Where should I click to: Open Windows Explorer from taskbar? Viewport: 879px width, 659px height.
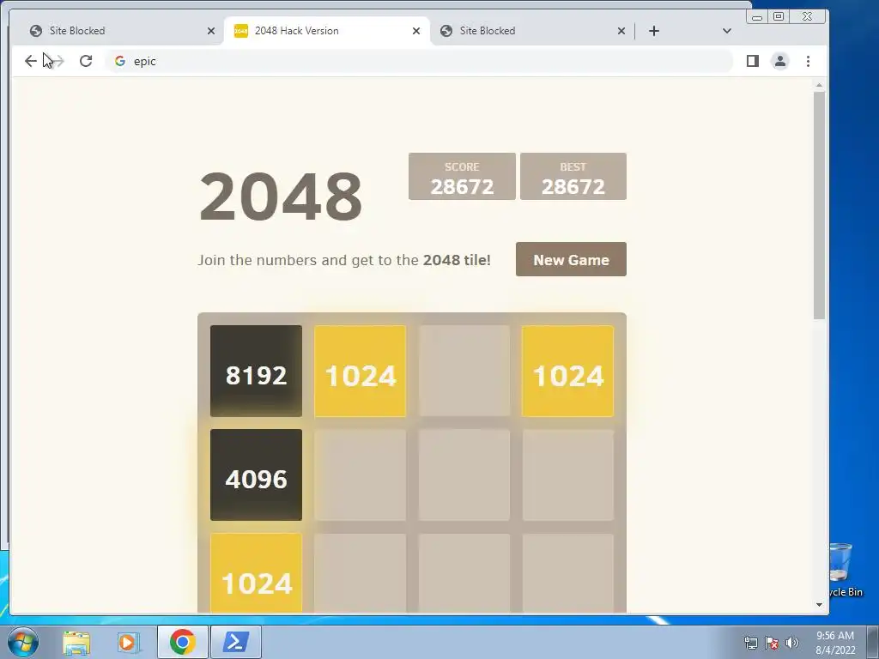tap(76, 642)
